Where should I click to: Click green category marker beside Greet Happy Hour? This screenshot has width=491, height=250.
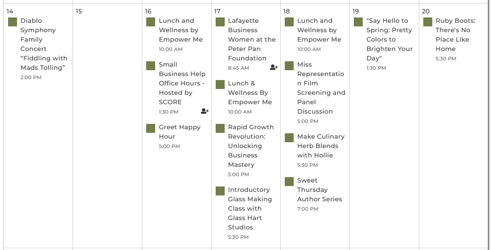coord(151,128)
